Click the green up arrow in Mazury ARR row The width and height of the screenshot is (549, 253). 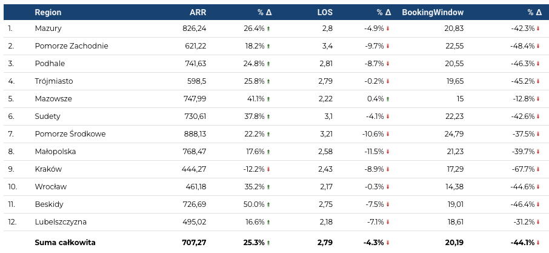pyautogui.click(x=268, y=29)
